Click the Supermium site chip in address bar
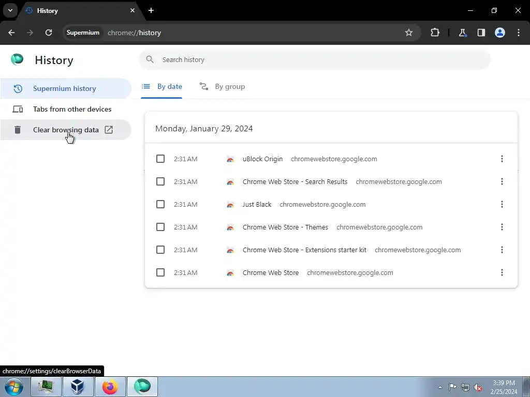The width and height of the screenshot is (530, 397). click(x=83, y=33)
